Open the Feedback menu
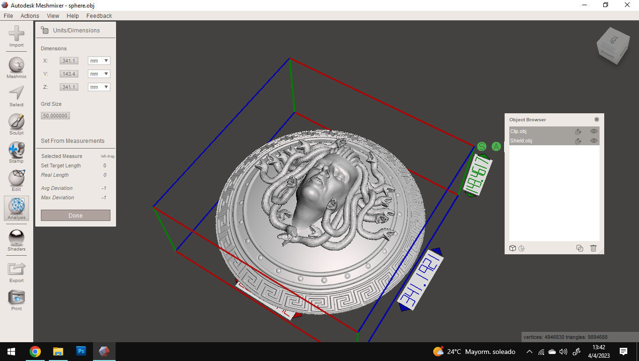Screen dimensions: 639x361 99,16
